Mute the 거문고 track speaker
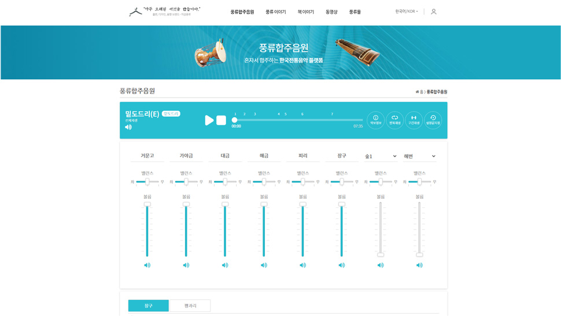This screenshot has width=561, height=316. click(147, 265)
